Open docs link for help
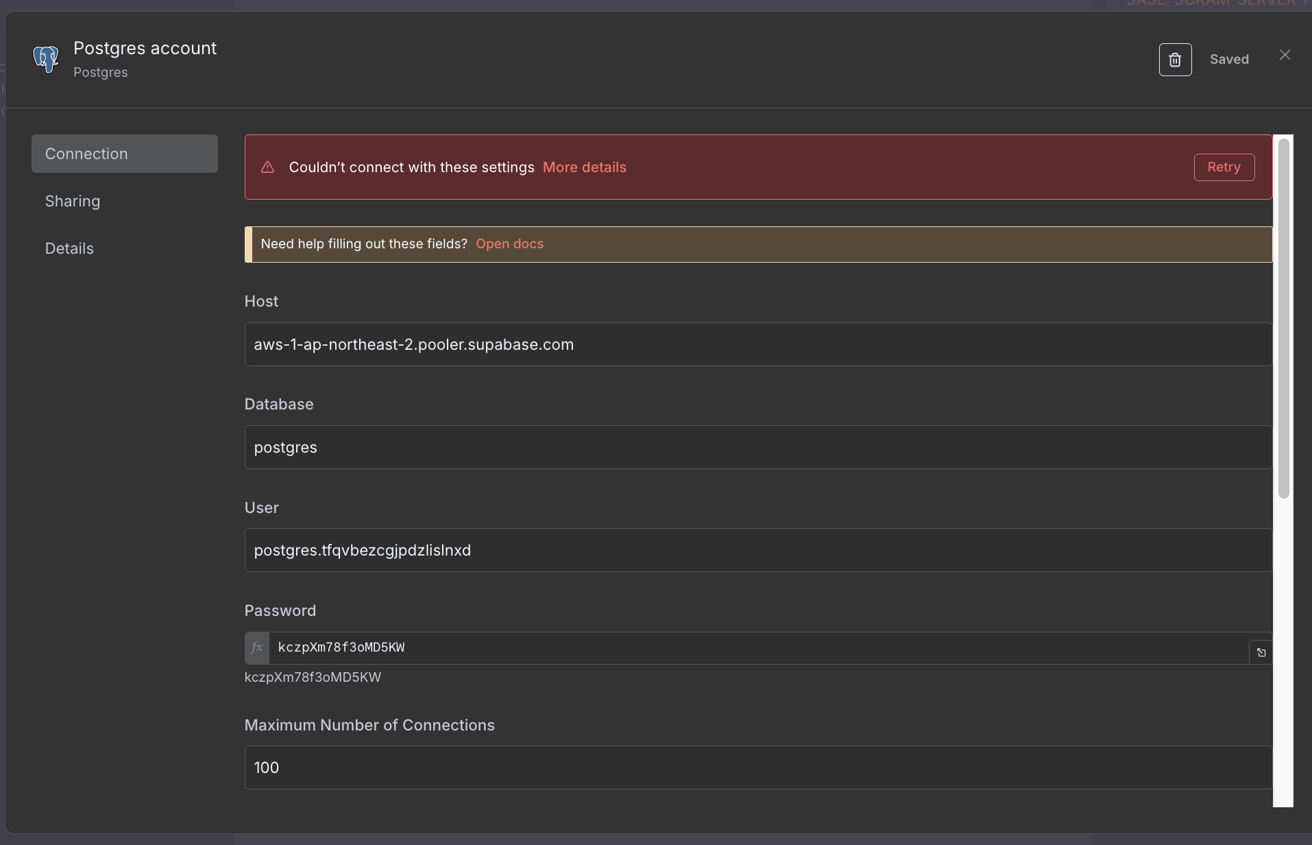 (x=509, y=244)
